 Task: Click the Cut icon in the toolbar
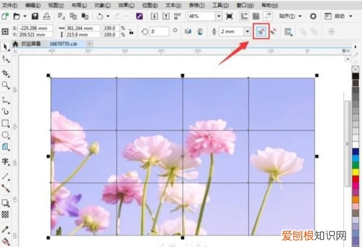pyautogui.click(x=62, y=16)
